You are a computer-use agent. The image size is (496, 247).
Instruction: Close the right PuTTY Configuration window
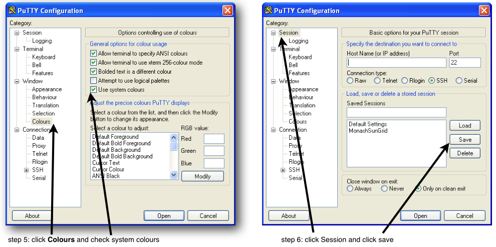pos(483,11)
